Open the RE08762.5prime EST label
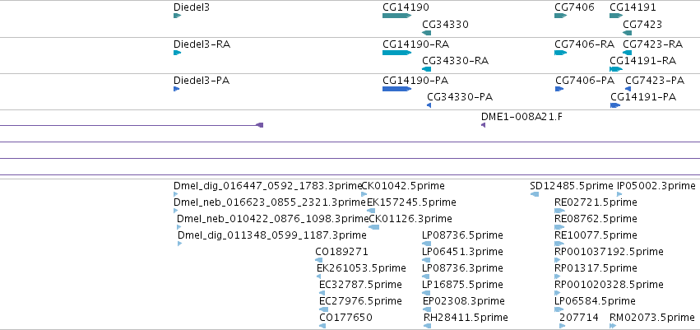Viewport: 700px width, 330px height. coord(596,219)
